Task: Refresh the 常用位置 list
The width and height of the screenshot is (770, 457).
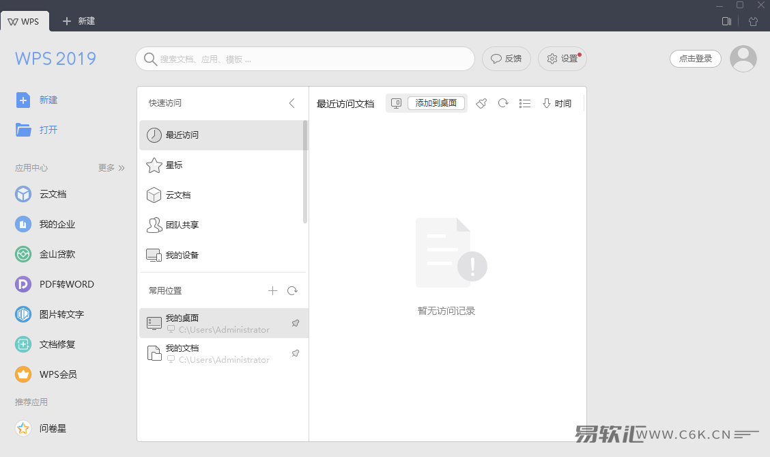Action: coord(292,291)
